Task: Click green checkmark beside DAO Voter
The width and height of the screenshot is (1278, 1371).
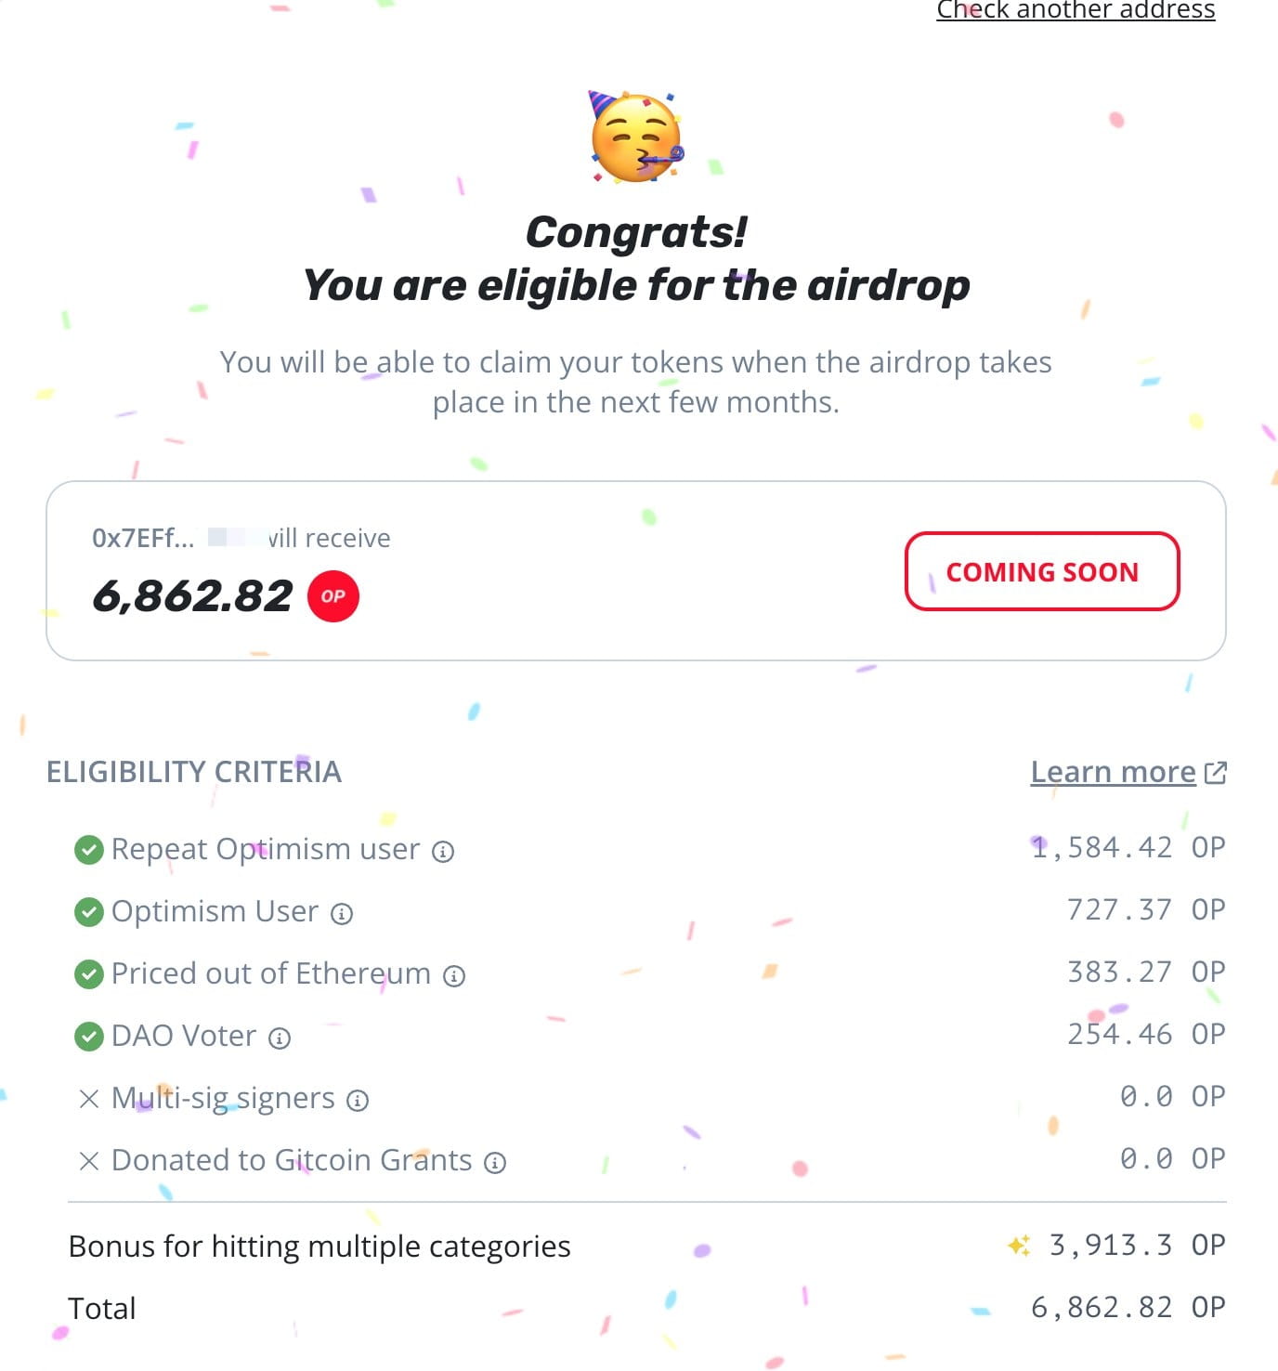Action: (x=89, y=1037)
